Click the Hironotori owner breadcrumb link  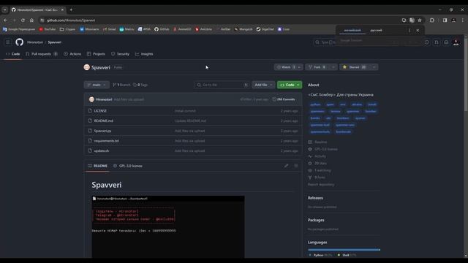[x=35, y=42]
